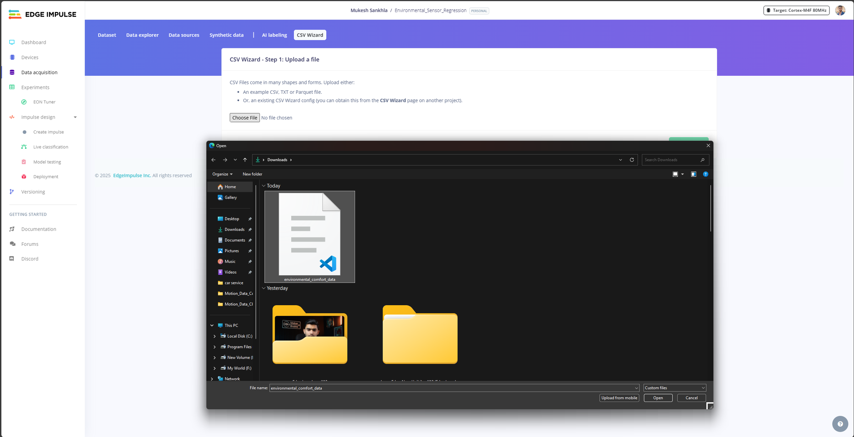Open Videos in the navigation pane
The image size is (854, 437).
(x=230, y=272)
